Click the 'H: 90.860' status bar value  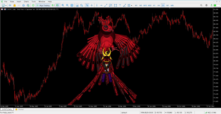pyautogui.click(x=169, y=113)
